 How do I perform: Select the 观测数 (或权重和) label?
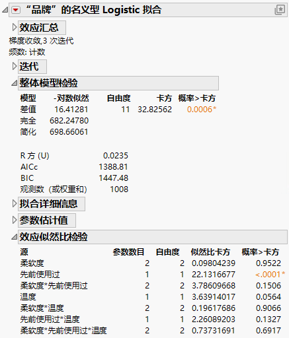click(54, 189)
